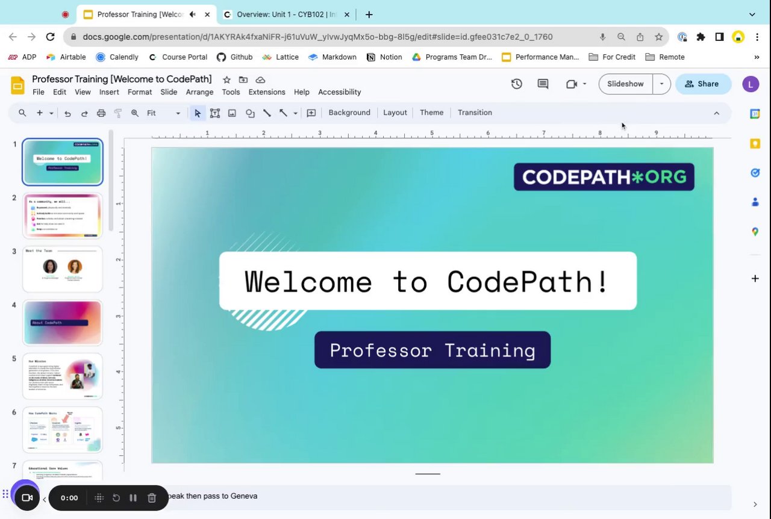Expand Slideshow options dropdown arrow
Viewport: 771px width, 519px height.
[661, 84]
